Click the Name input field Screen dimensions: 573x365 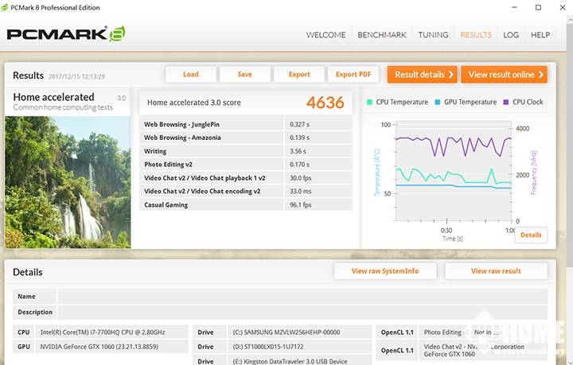coord(302,297)
